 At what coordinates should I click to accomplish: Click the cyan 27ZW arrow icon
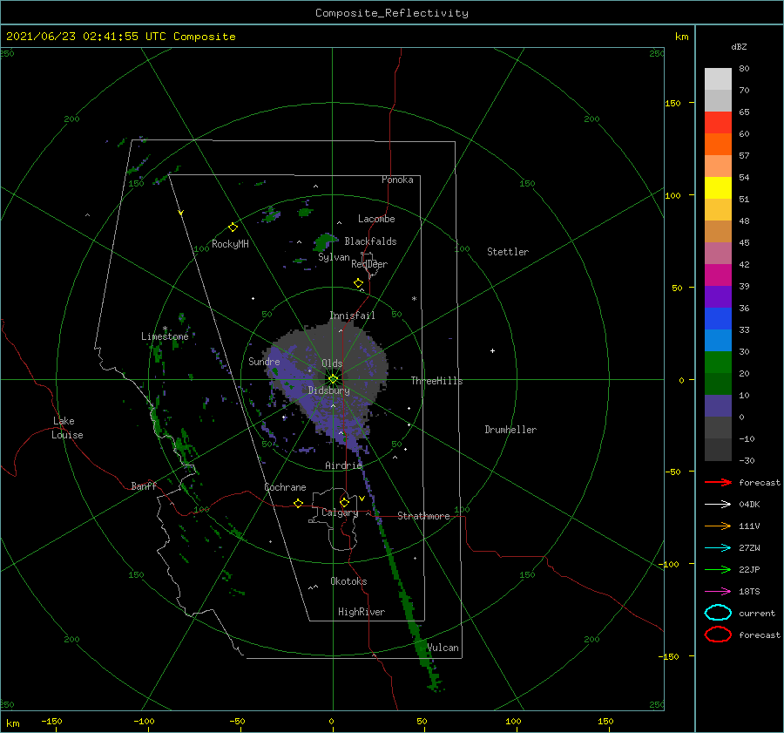pos(718,548)
